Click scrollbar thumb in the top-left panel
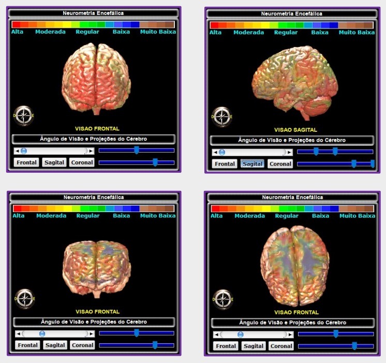This screenshot has height=363, width=386. coord(24,151)
